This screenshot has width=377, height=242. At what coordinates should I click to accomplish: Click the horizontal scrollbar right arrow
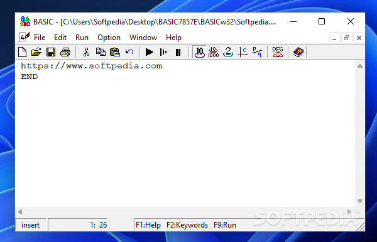coord(349,212)
